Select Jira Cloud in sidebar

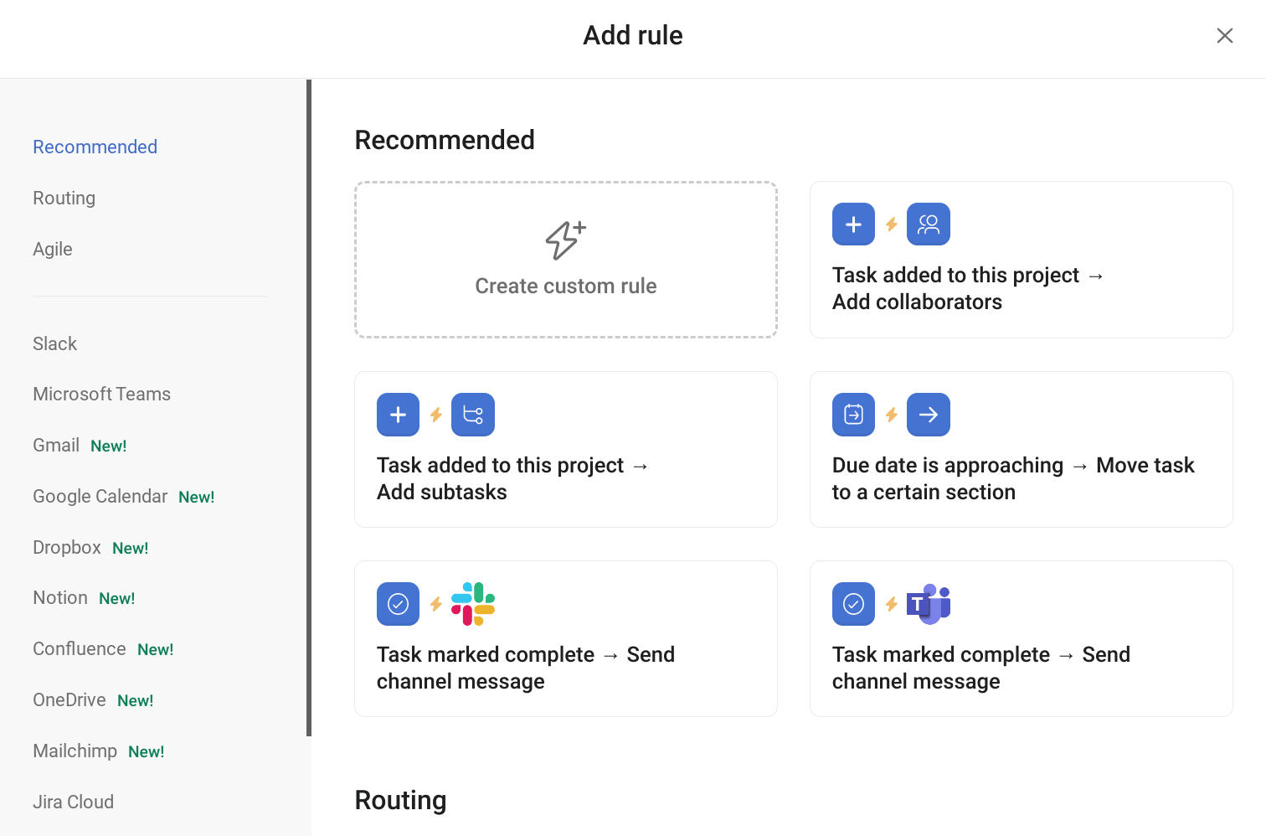[74, 802]
